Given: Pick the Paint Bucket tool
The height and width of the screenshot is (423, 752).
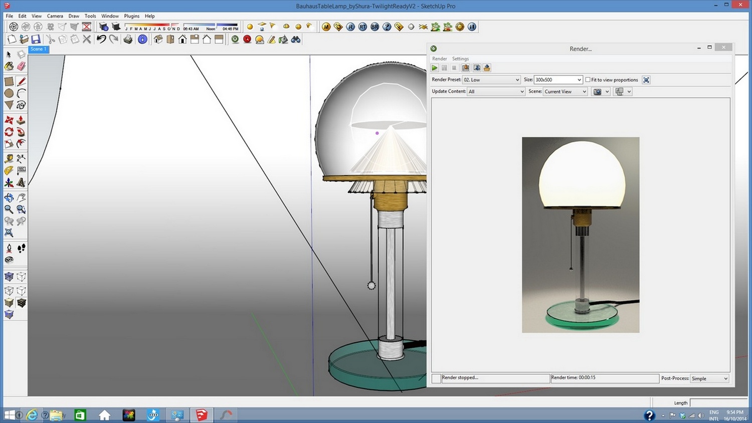Looking at the screenshot, I should coord(9,66).
